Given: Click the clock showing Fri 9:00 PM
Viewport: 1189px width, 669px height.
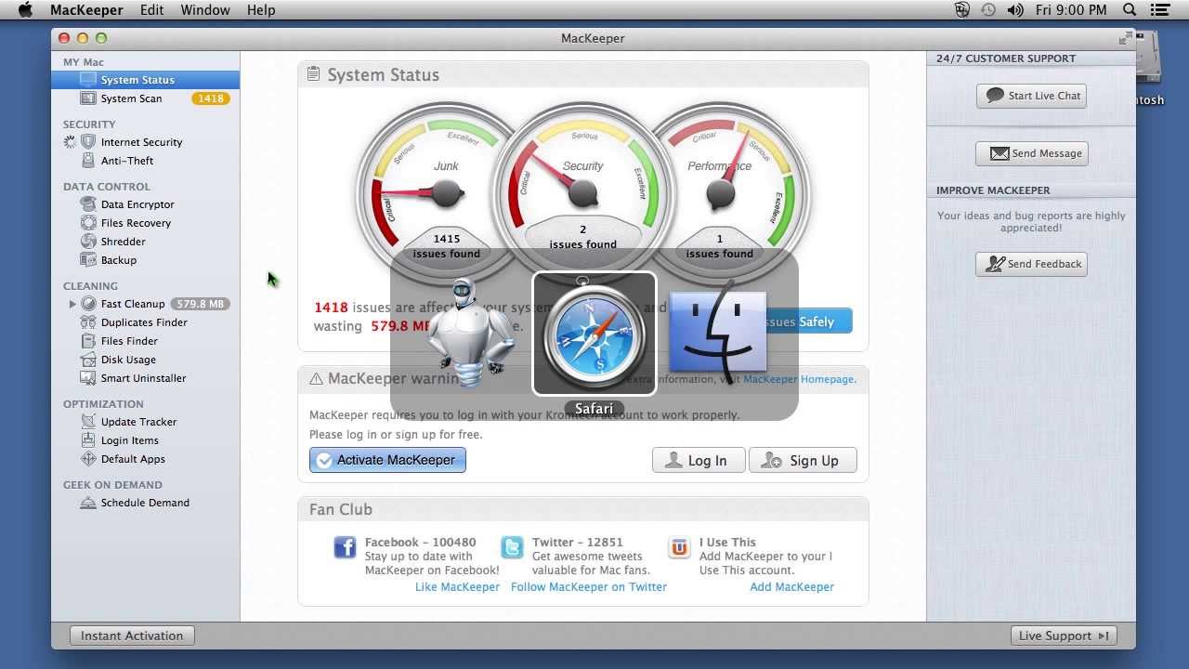Looking at the screenshot, I should tap(1071, 10).
